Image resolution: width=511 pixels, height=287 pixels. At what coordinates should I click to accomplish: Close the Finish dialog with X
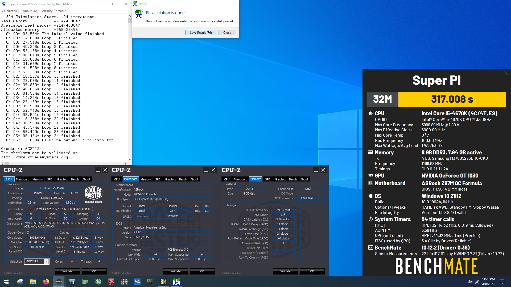point(235,3)
